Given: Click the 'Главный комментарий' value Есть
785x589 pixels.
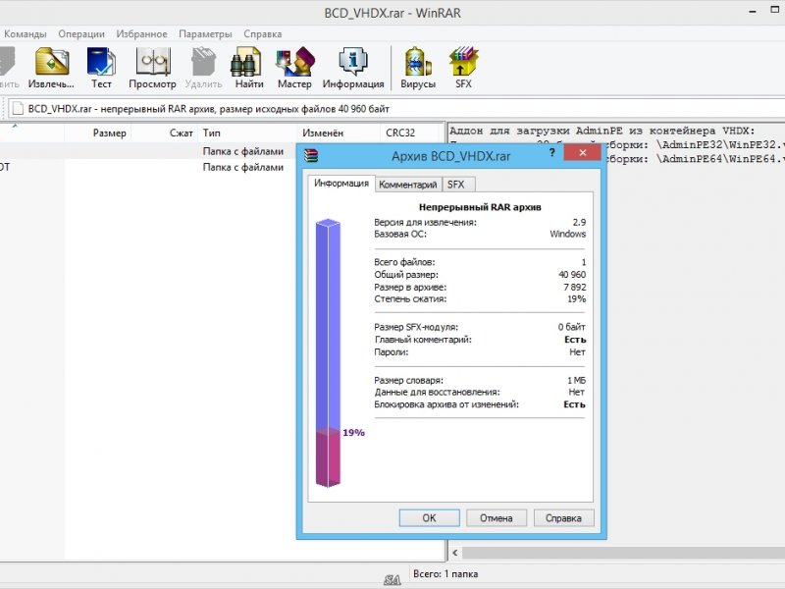Looking at the screenshot, I should tap(575, 340).
